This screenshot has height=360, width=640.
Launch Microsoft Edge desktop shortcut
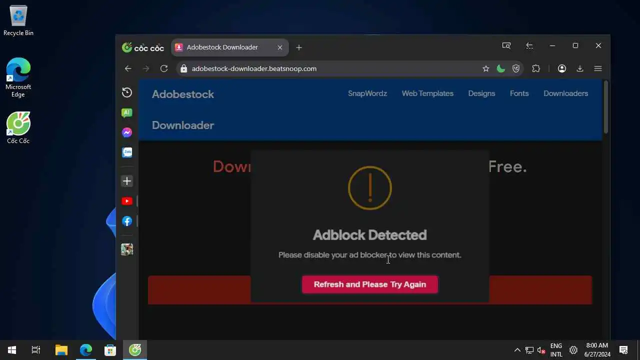click(18, 77)
